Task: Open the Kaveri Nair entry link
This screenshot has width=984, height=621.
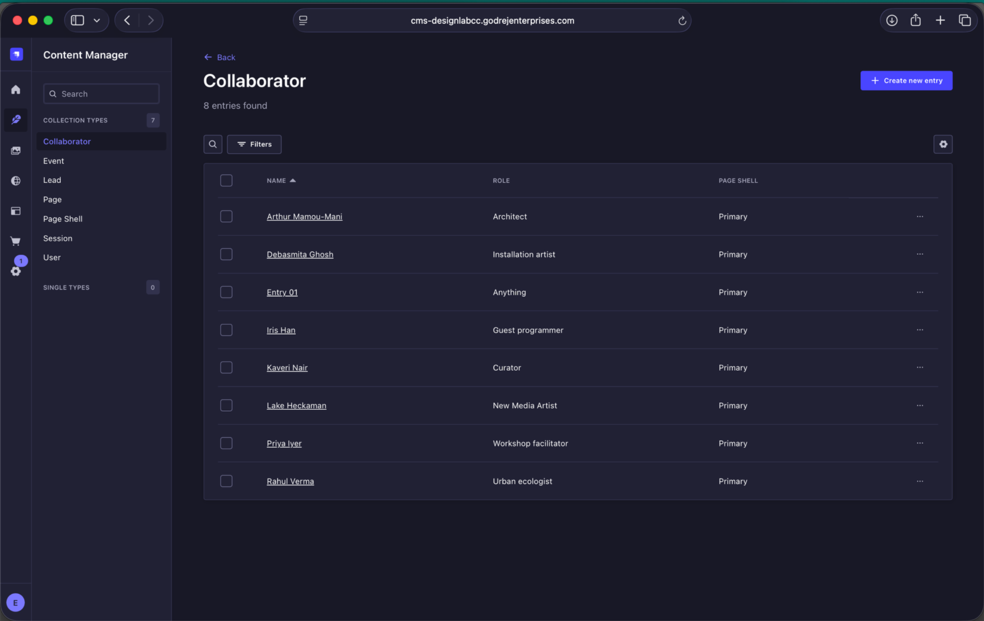Action: [x=287, y=368]
